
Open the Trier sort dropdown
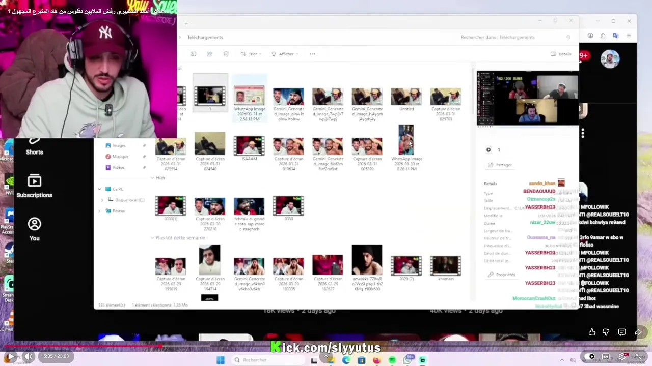(251, 54)
